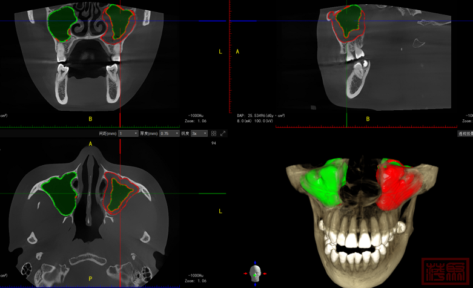Image resolution: width=473 pixels, height=288 pixels.
Task: Click the expand view diagonal arrows icon
Action: tap(223, 133)
